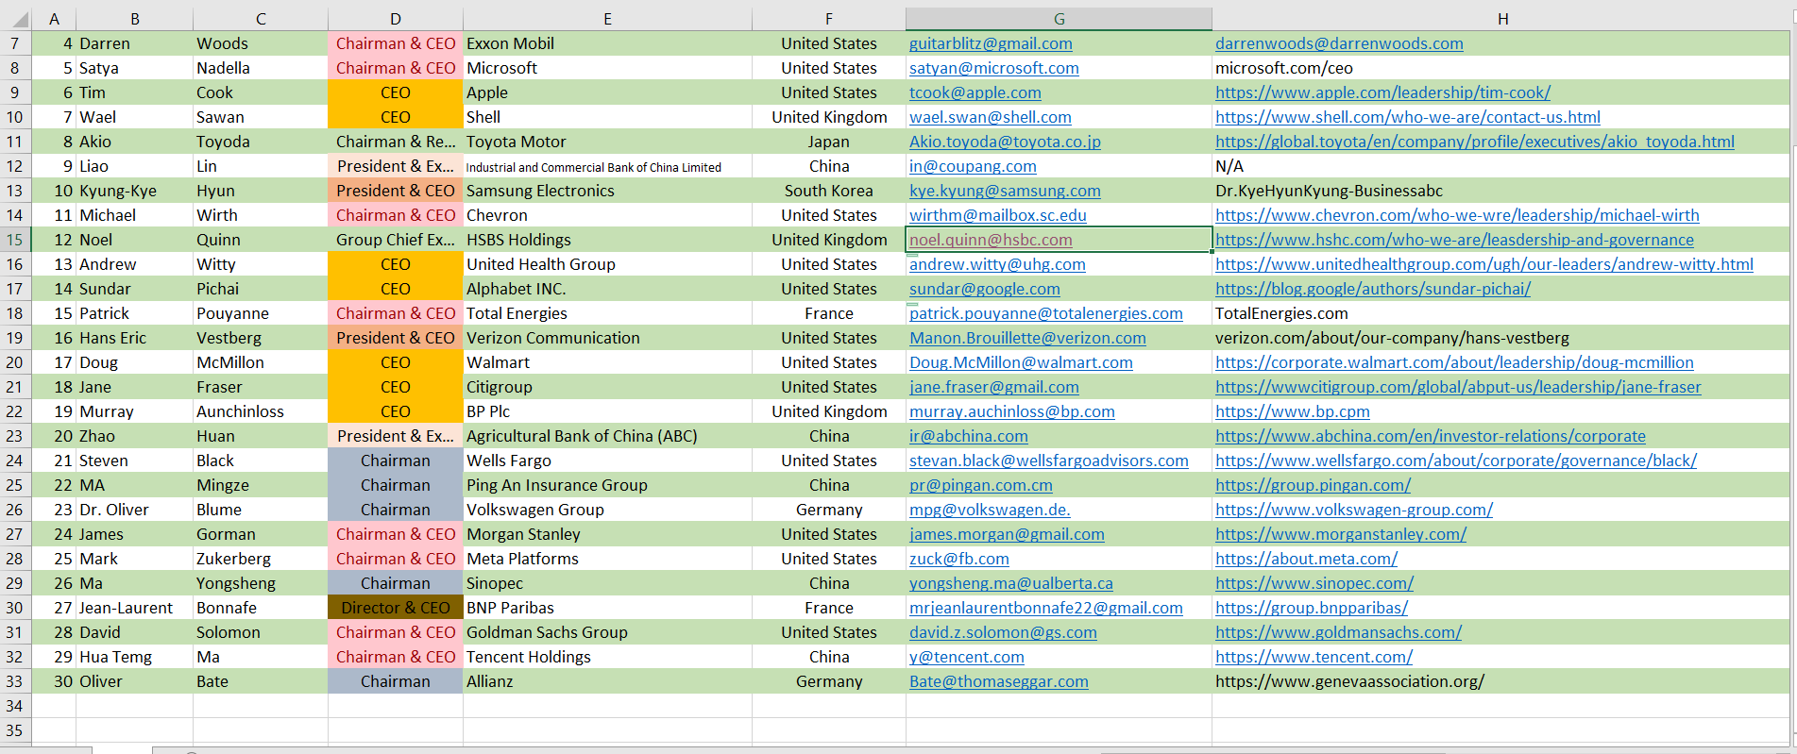Select column H header
Image resolution: width=1797 pixels, height=754 pixels.
click(1502, 19)
